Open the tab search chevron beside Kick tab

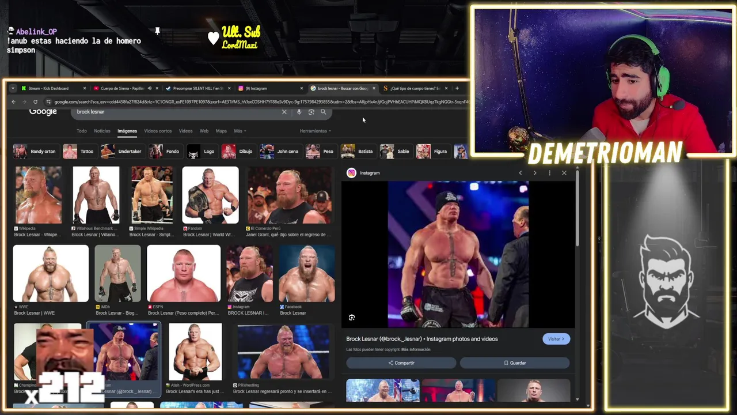point(13,88)
